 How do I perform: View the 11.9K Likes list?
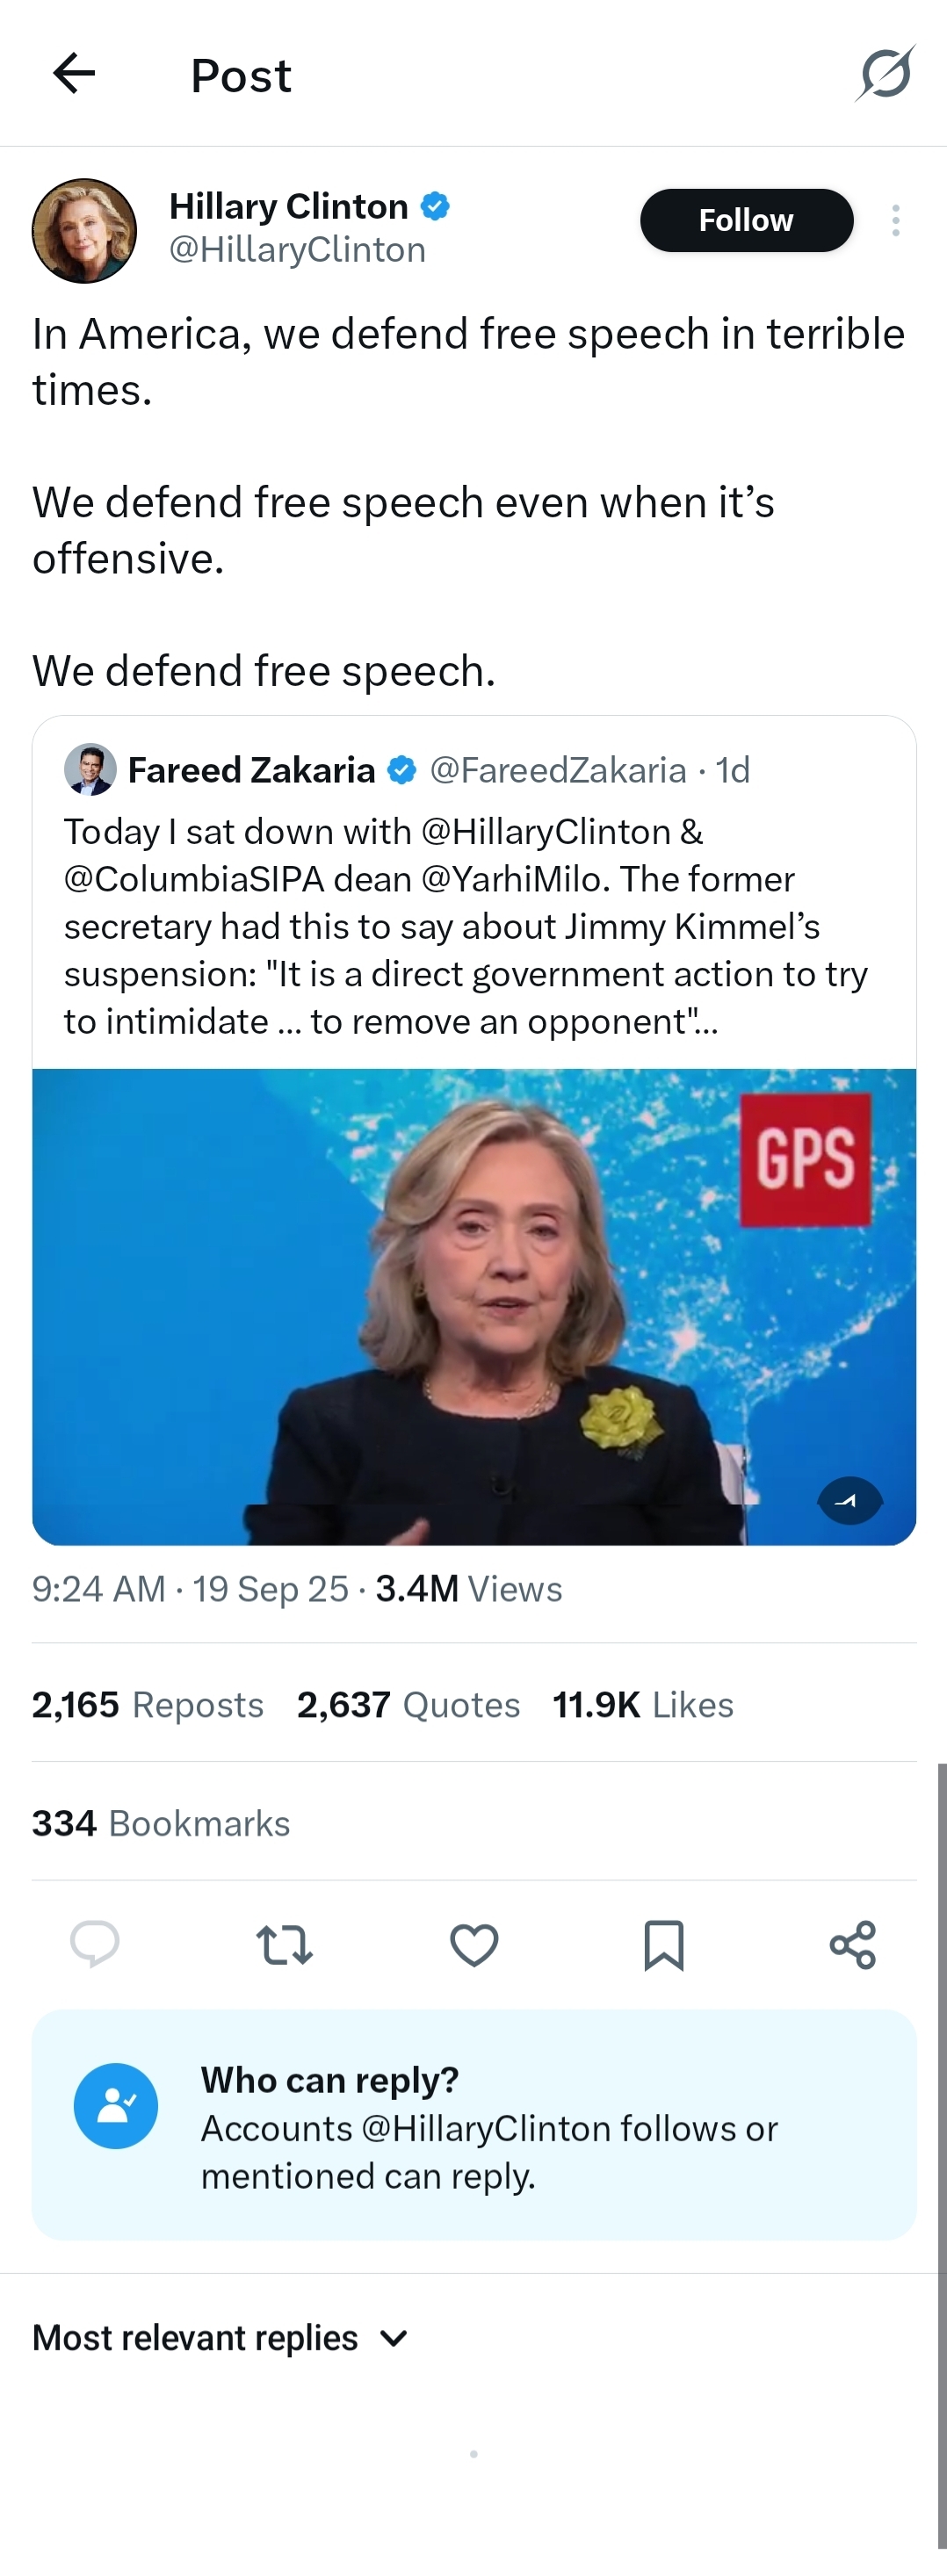click(643, 1704)
